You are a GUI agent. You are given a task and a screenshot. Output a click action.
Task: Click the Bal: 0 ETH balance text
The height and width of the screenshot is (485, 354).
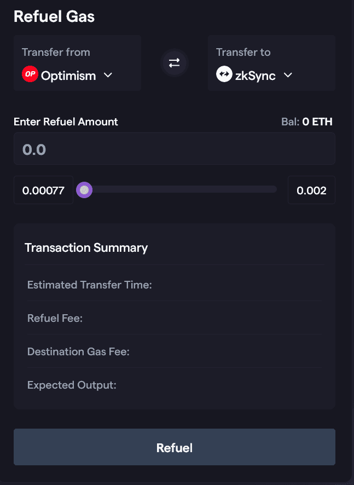tap(306, 122)
